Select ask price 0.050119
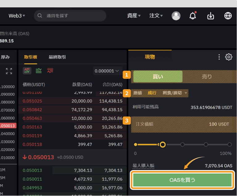 coord(32,136)
